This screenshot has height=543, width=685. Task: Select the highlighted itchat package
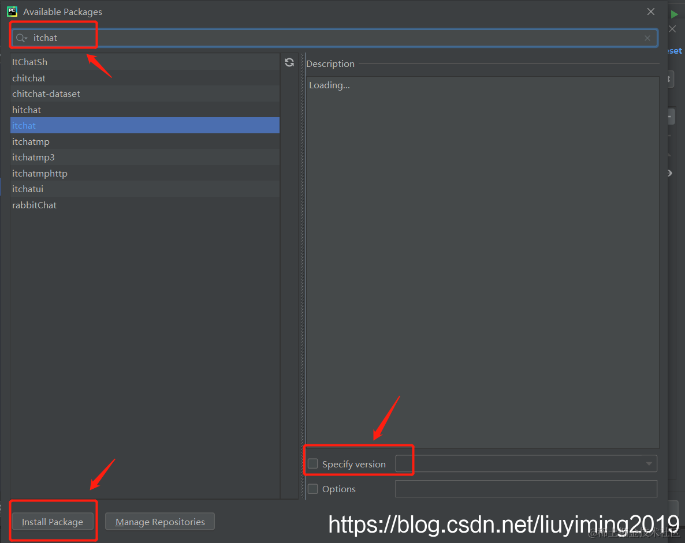[145, 126]
